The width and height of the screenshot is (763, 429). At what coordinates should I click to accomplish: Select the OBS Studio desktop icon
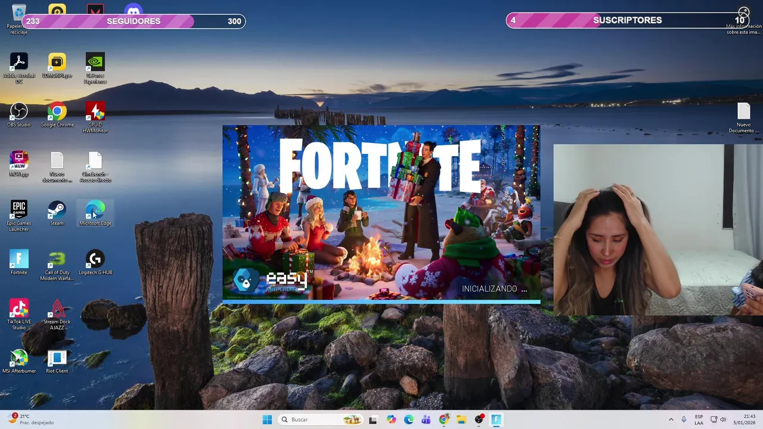(x=18, y=115)
